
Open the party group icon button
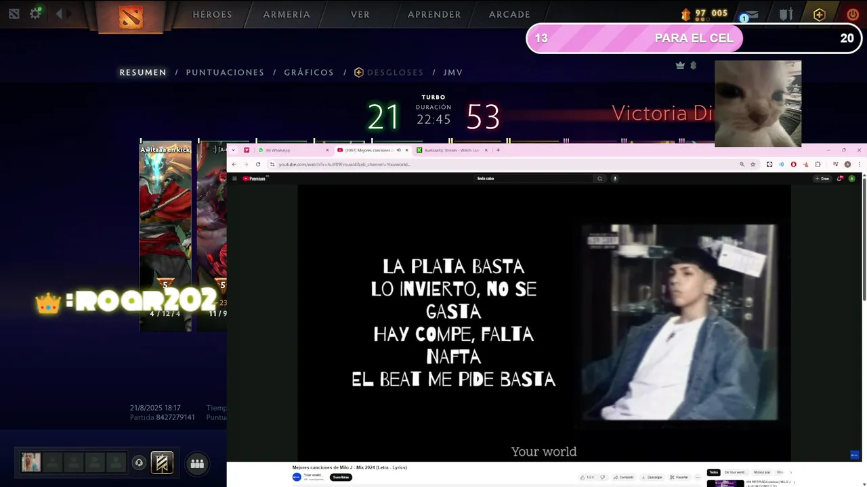tap(197, 463)
